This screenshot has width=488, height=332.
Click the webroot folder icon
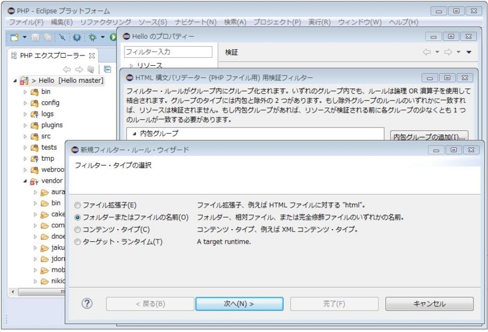point(34,170)
